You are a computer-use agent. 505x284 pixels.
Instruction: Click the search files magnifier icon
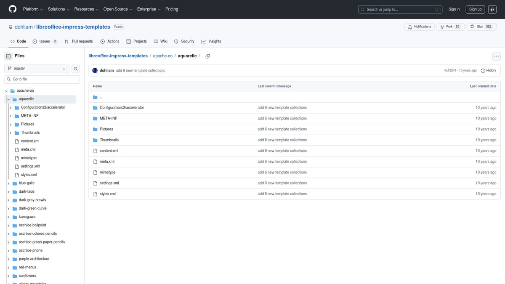coord(76,69)
